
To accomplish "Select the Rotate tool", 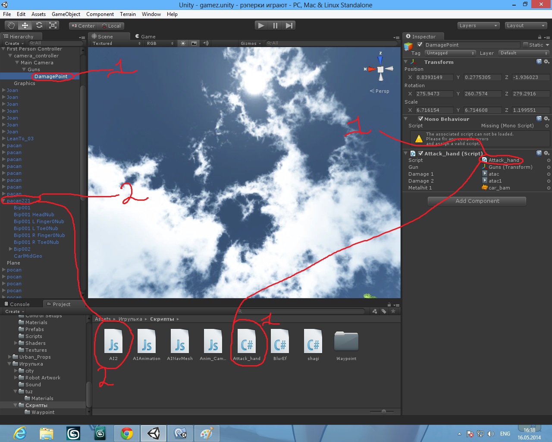I will click(39, 25).
